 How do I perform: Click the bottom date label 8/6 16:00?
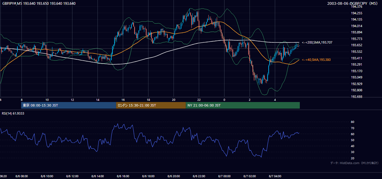pos(123,176)
